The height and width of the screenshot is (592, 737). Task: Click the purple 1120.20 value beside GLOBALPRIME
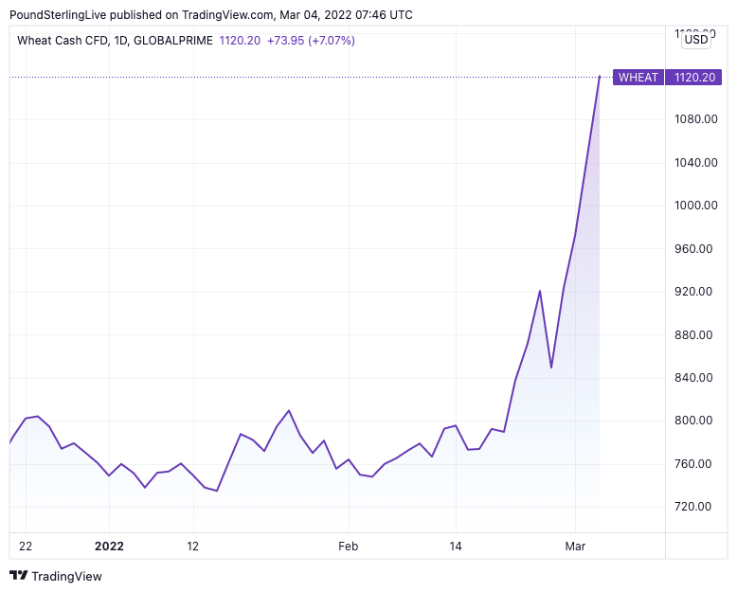click(x=240, y=40)
